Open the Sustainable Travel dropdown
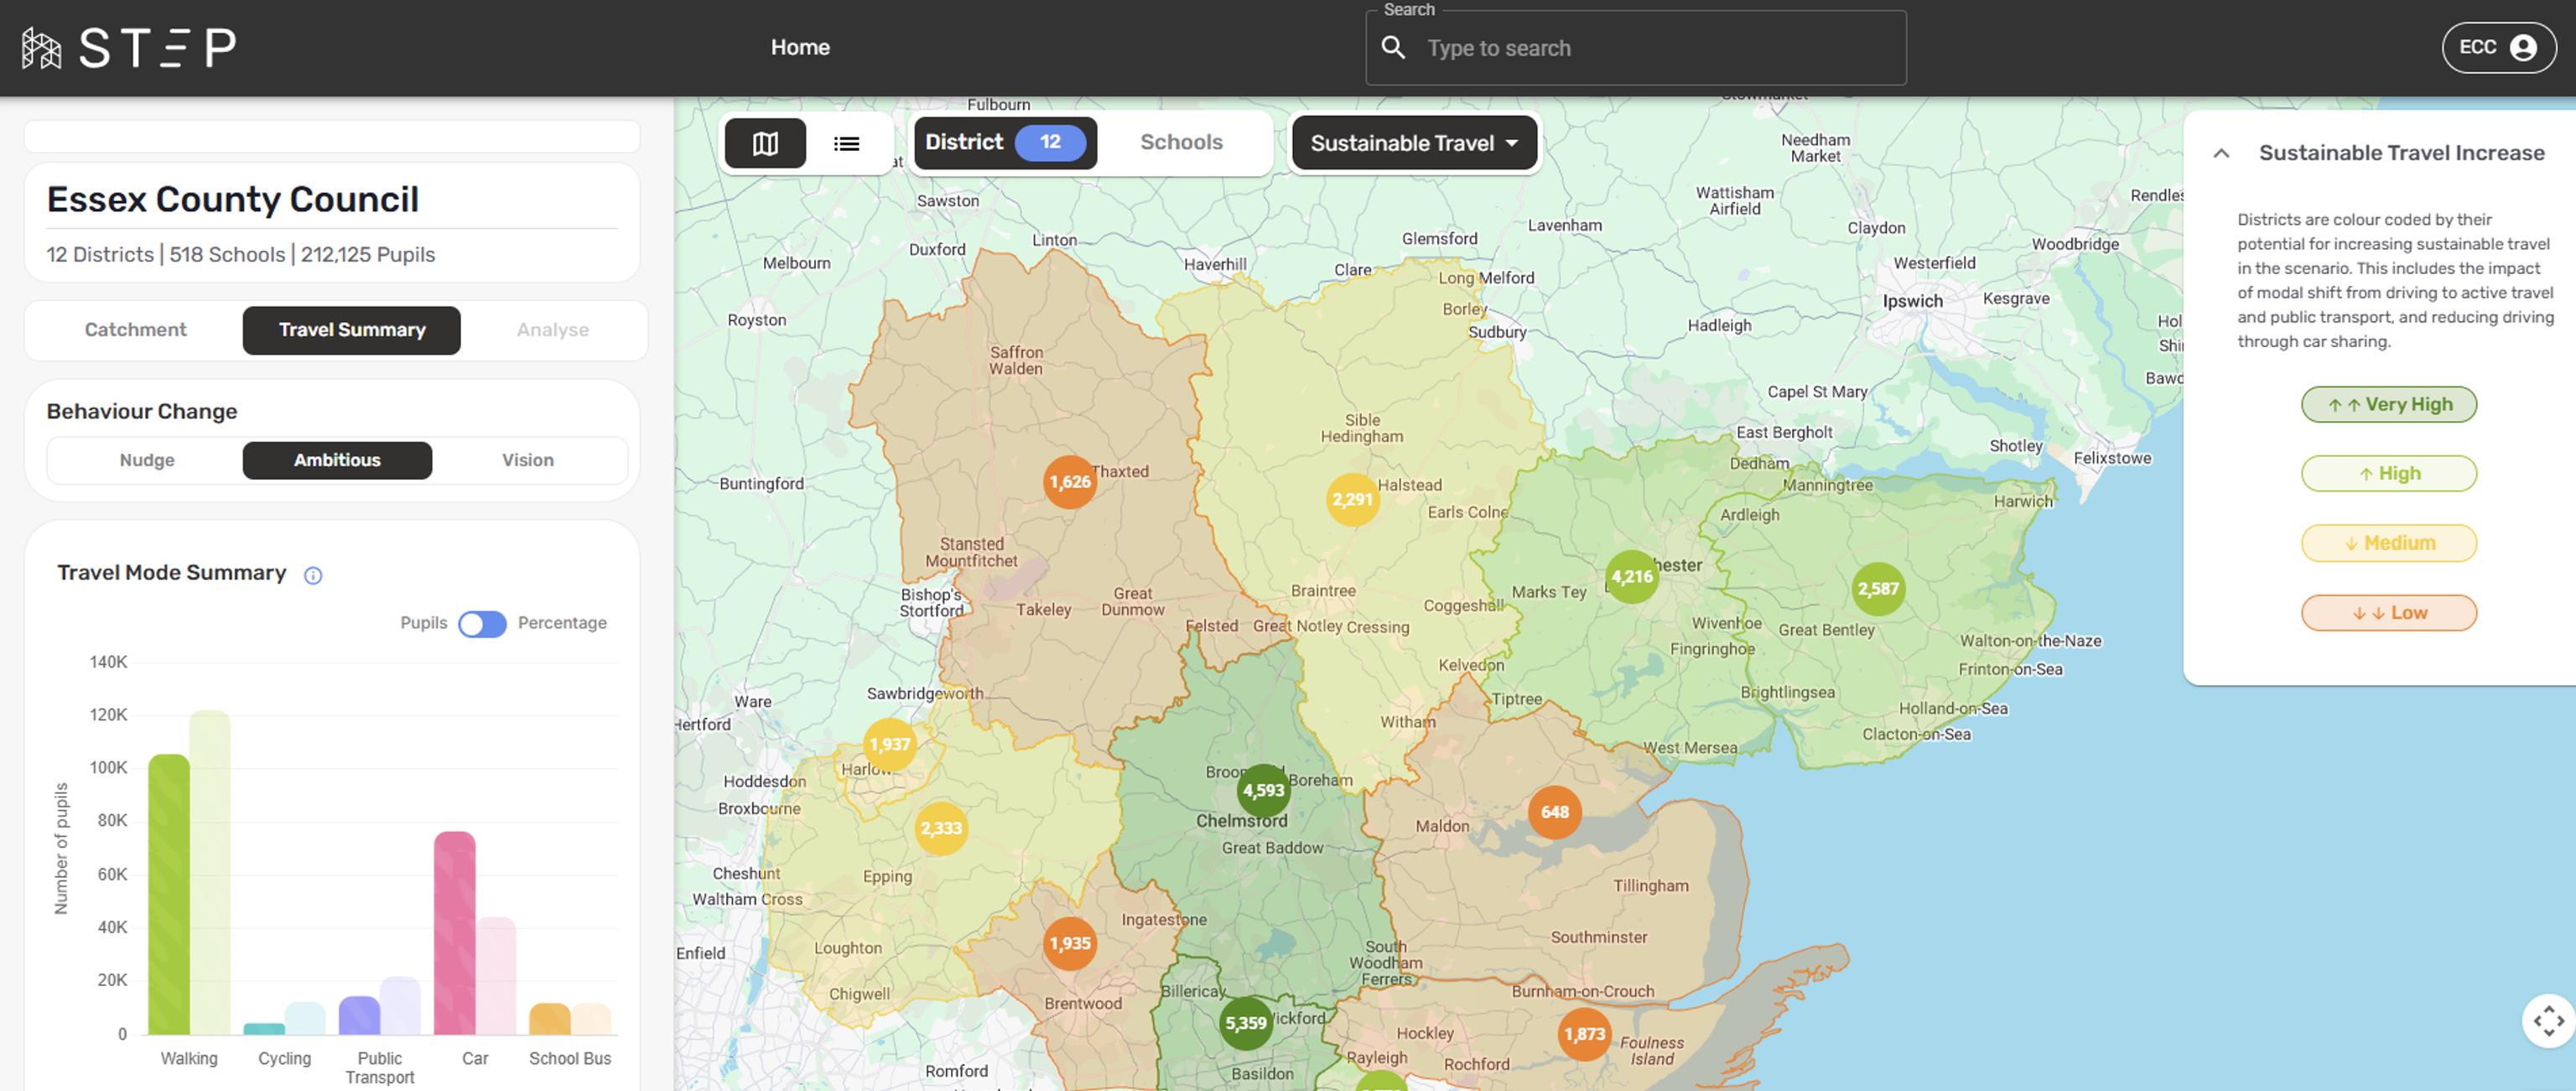2576x1091 pixels. click(1413, 143)
